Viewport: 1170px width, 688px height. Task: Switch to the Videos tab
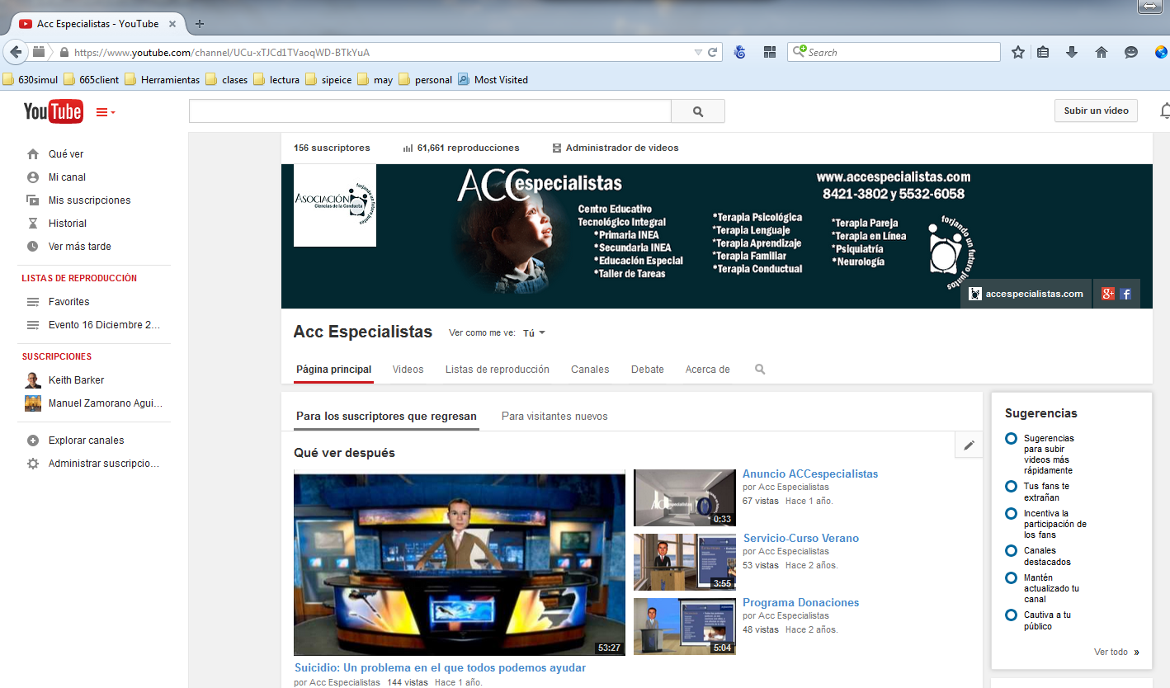click(x=408, y=370)
